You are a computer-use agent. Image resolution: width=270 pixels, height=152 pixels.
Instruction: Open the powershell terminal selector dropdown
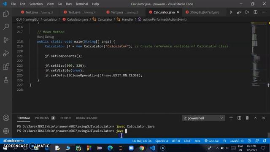(203, 118)
